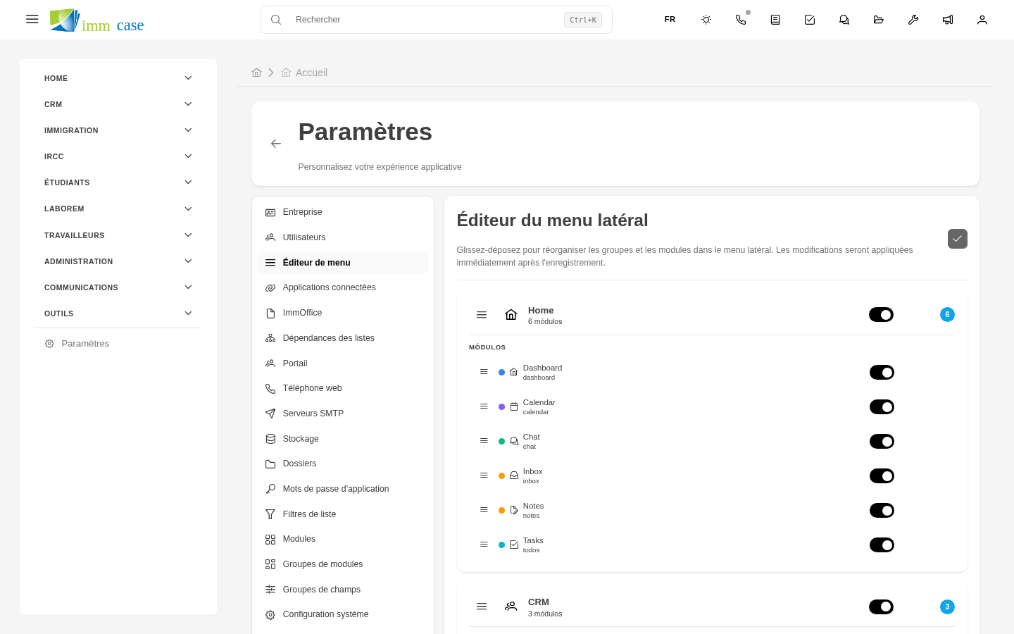Open the chat bubbles icon in top bar
The image size is (1014, 634).
[844, 20]
